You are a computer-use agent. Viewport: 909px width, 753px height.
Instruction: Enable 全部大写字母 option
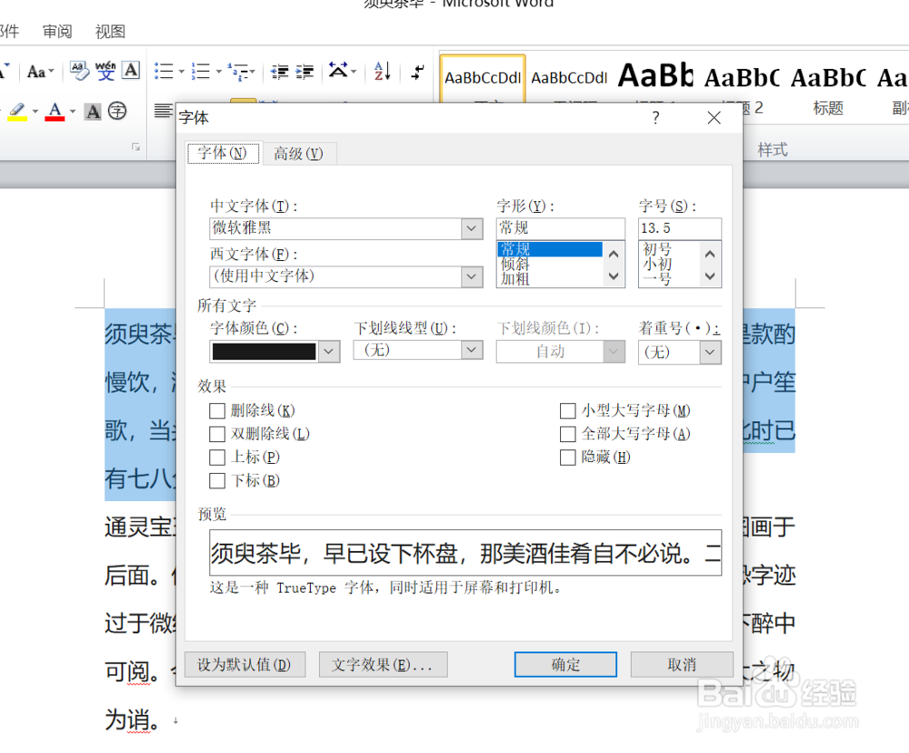point(568,434)
